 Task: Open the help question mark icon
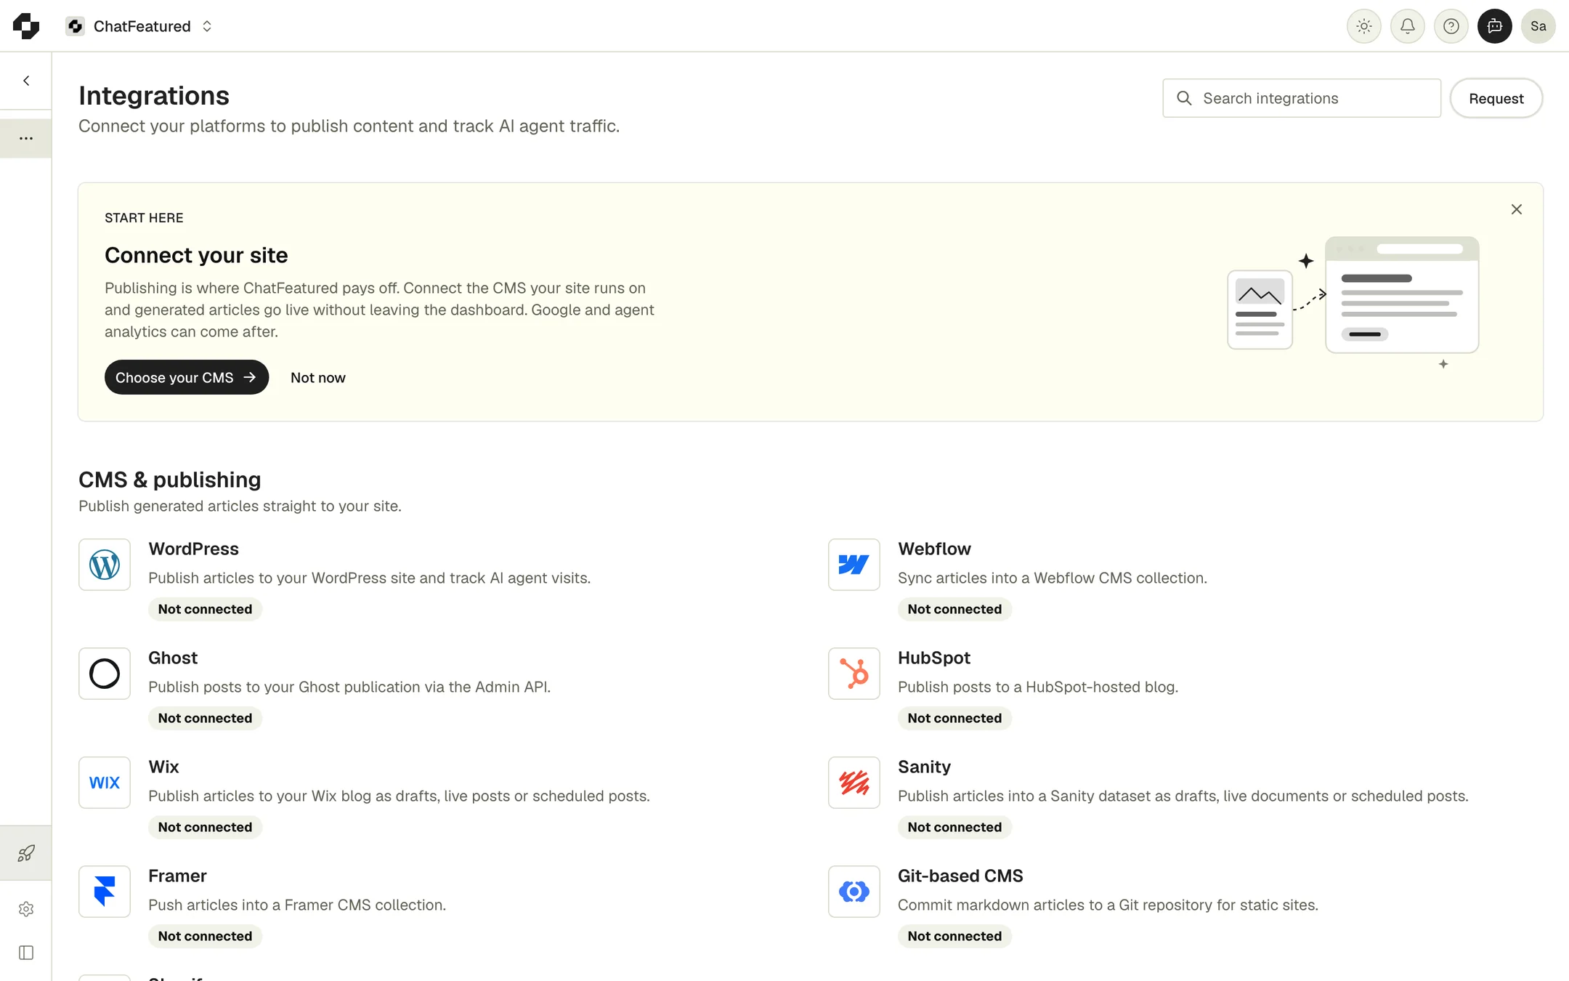(x=1451, y=26)
